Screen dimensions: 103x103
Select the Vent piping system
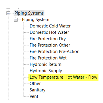pos(34,96)
